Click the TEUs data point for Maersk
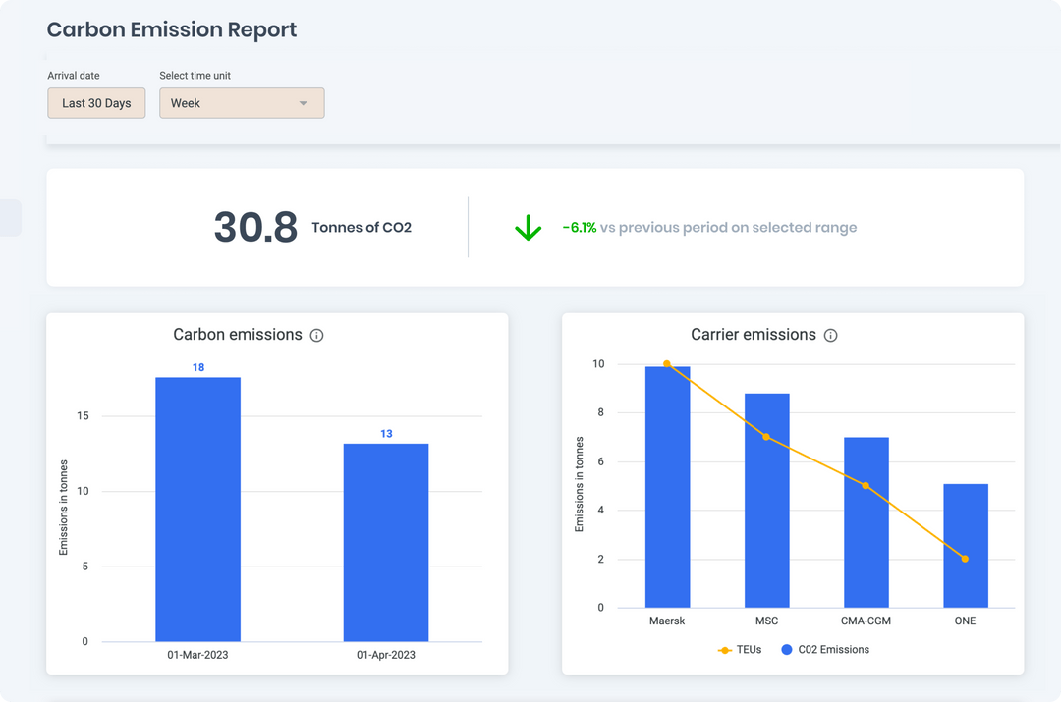This screenshot has height=702, width=1061. 667,364
